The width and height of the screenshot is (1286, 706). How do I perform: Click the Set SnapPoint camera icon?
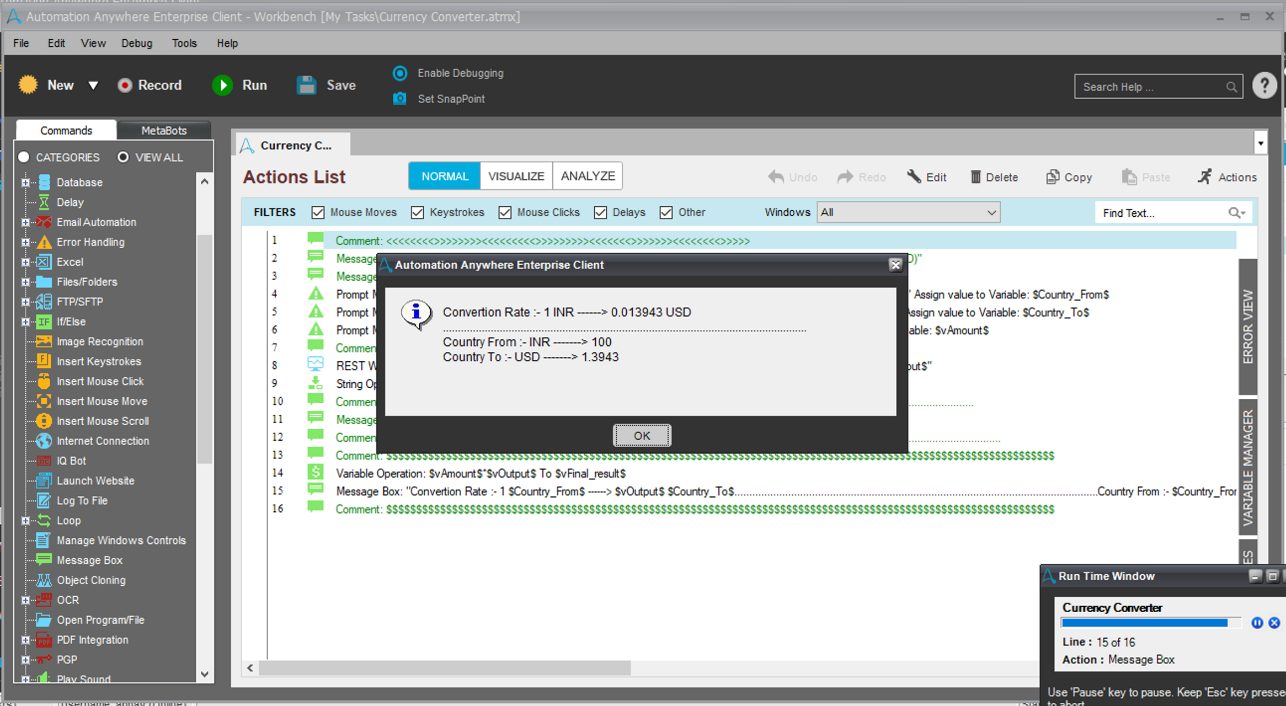click(x=399, y=99)
